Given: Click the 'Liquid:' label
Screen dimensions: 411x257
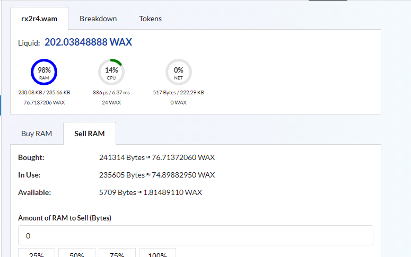Looking at the screenshot, I should [x=29, y=43].
